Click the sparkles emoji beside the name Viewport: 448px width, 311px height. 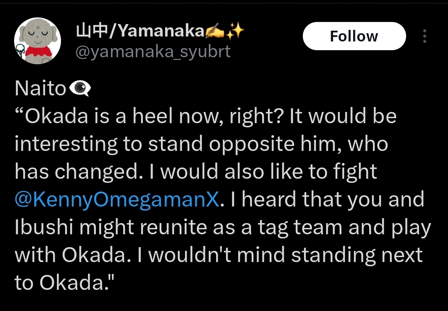click(x=236, y=31)
